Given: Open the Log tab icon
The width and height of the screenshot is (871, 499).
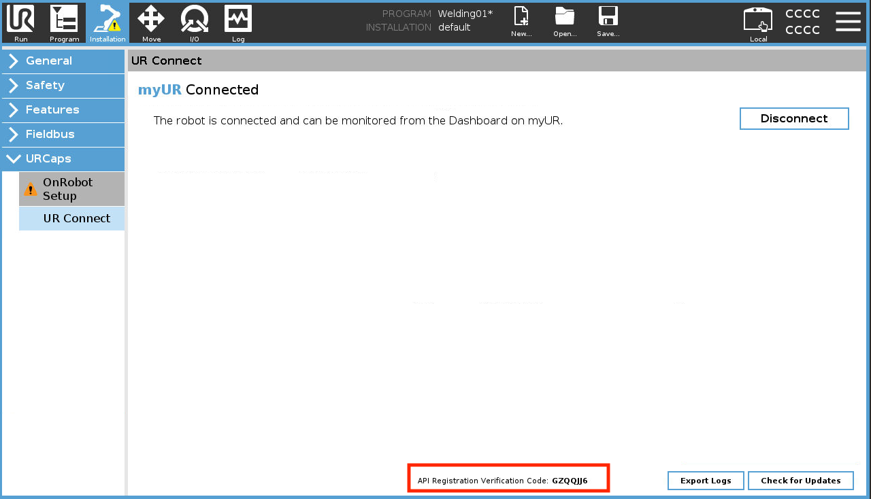Looking at the screenshot, I should tap(238, 23).
